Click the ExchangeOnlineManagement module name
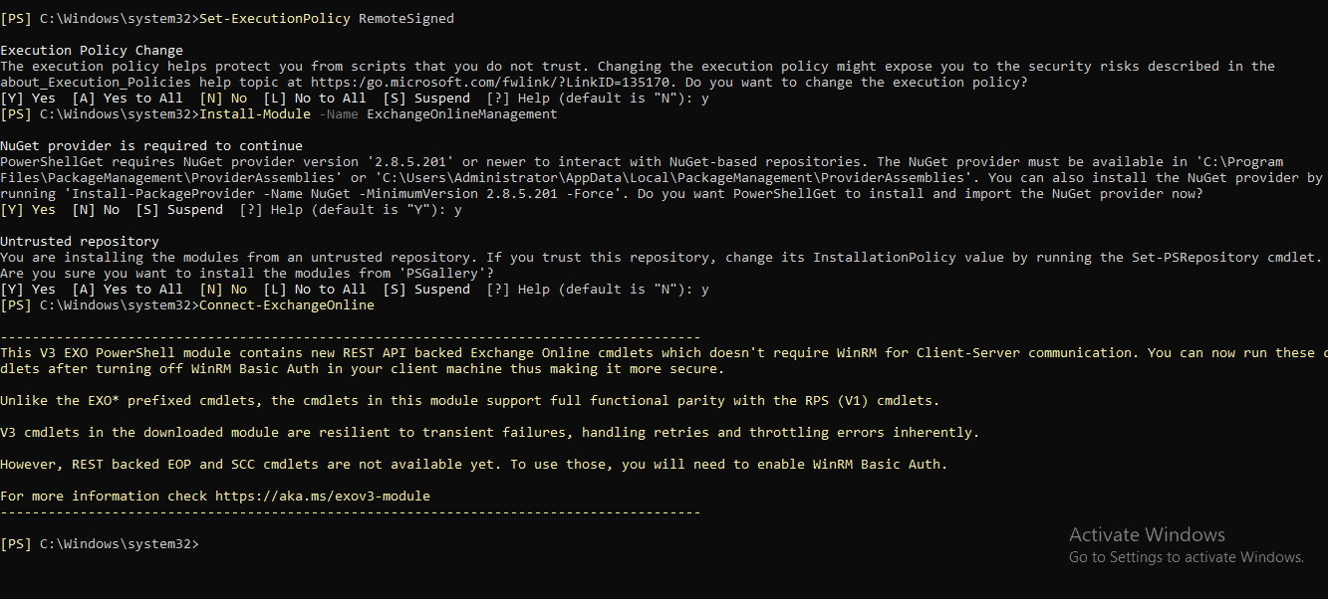Image resolution: width=1328 pixels, height=599 pixels. 462,114
